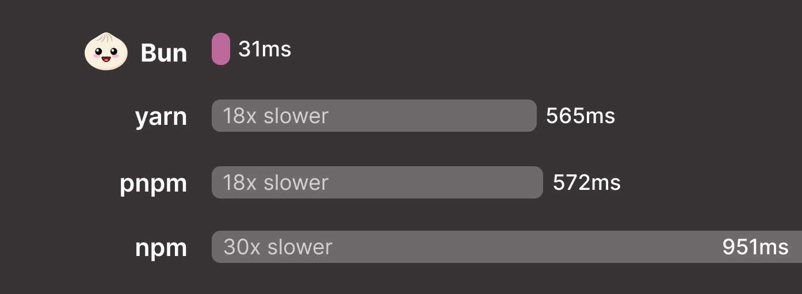802x294 pixels.
Task: Click "18x slower" text in yarn bar
Action: click(x=276, y=116)
